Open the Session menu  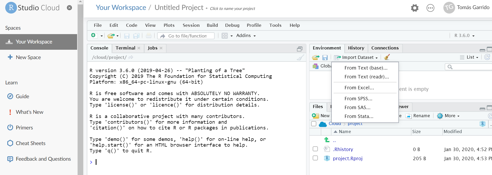pyautogui.click(x=191, y=25)
